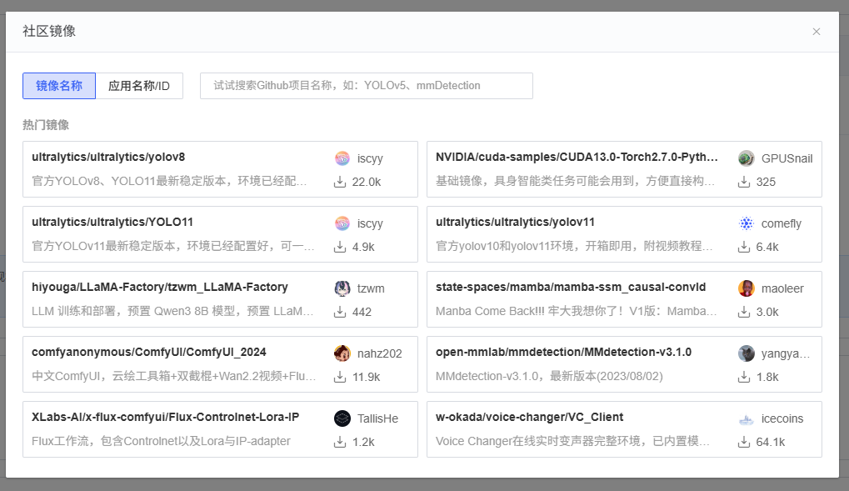Open the state-spaces/mamba/mamba-ssm_causal-convld image
Screen dimensions: 849x491
(624, 299)
